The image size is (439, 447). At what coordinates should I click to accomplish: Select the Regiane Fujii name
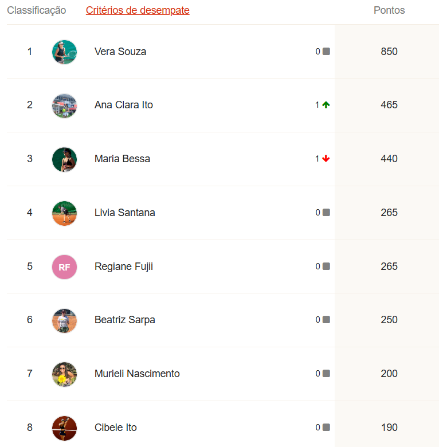tap(124, 266)
